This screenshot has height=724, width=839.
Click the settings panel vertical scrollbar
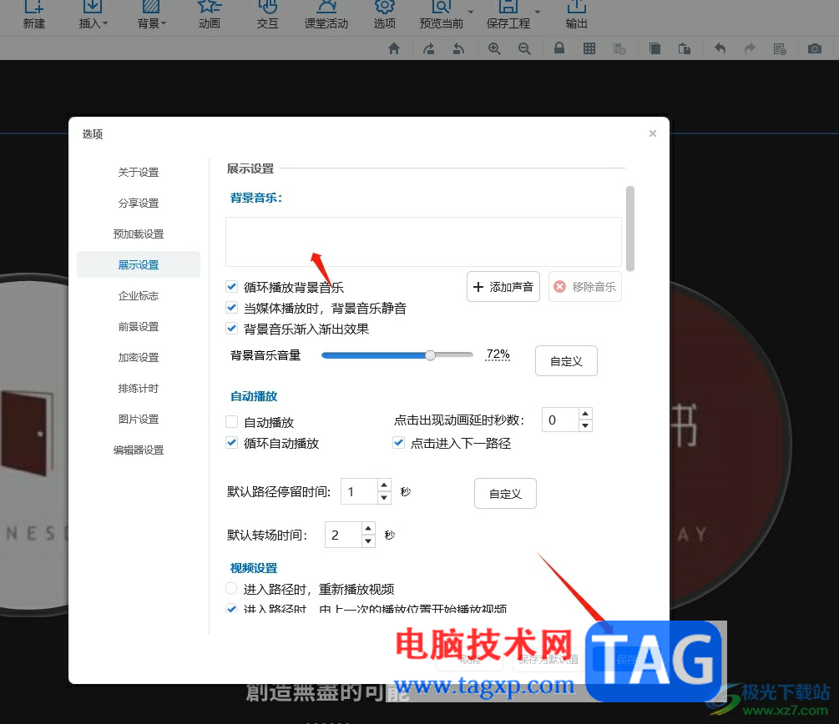tap(629, 229)
